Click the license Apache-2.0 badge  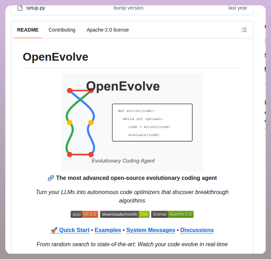point(172,214)
